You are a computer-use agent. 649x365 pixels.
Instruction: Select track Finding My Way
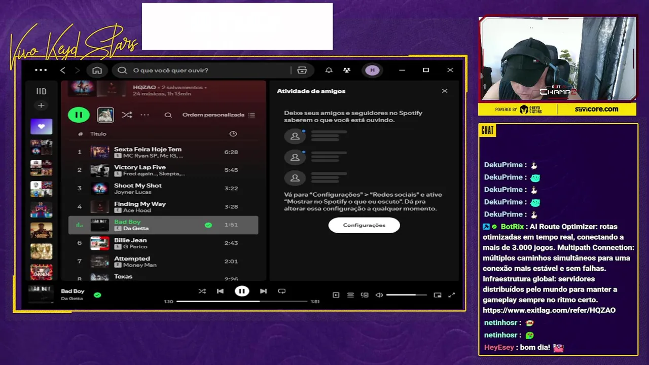(163, 207)
